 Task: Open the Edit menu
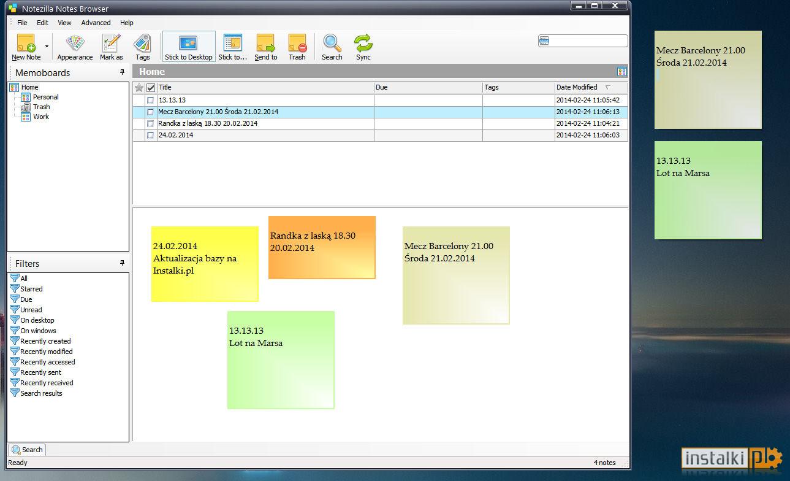click(x=42, y=23)
